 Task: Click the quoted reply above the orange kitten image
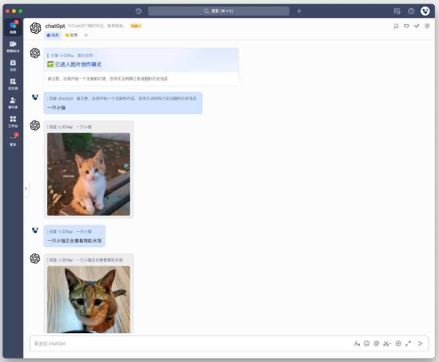[x=70, y=127]
